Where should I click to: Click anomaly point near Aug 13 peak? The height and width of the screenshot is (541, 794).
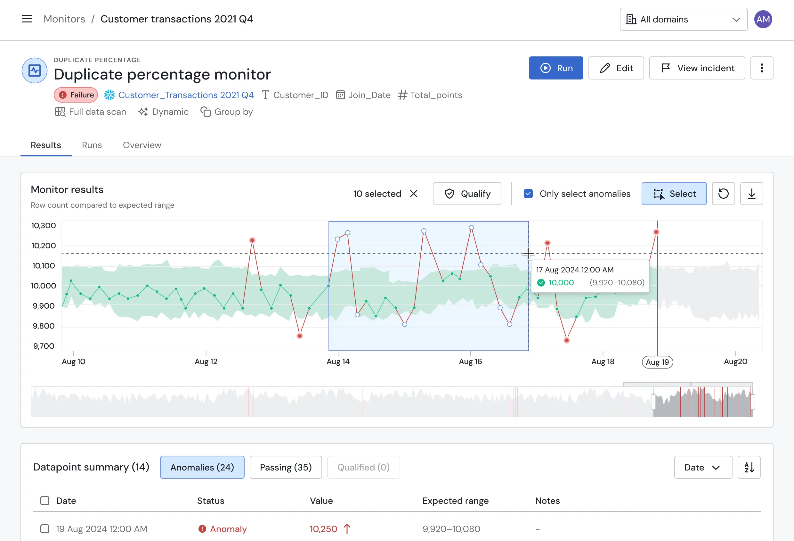click(x=252, y=240)
